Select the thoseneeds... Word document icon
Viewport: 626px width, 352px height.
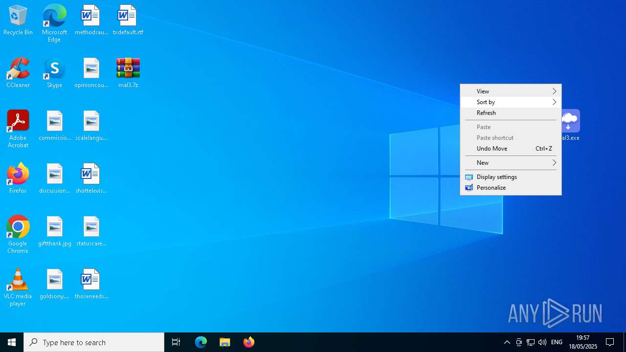pos(91,284)
